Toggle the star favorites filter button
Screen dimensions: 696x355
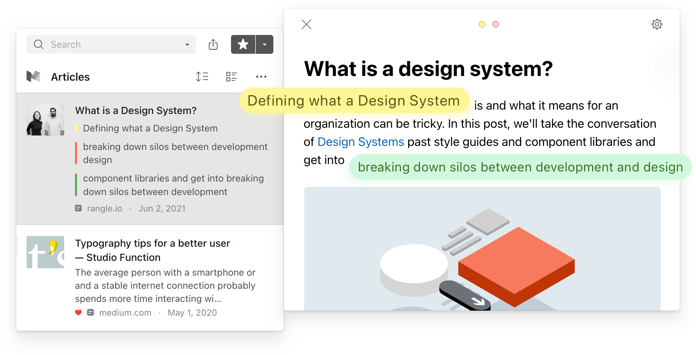pos(243,44)
